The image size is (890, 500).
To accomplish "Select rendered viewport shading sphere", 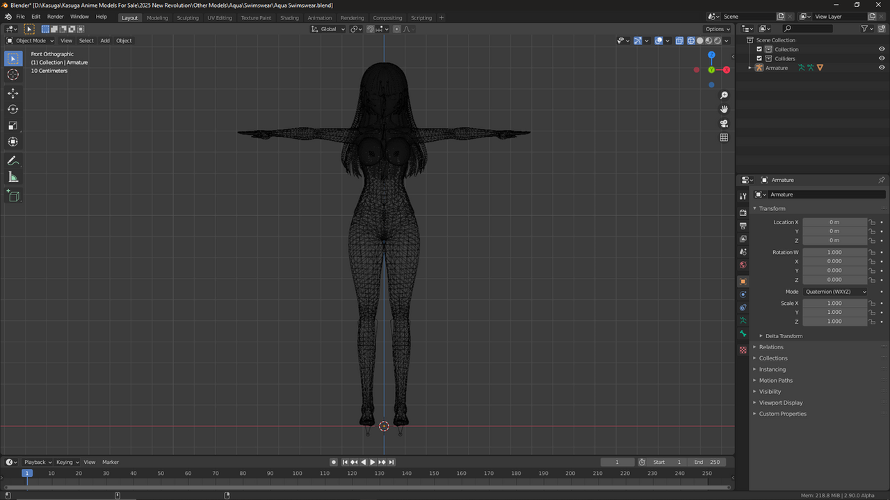I will pos(718,40).
